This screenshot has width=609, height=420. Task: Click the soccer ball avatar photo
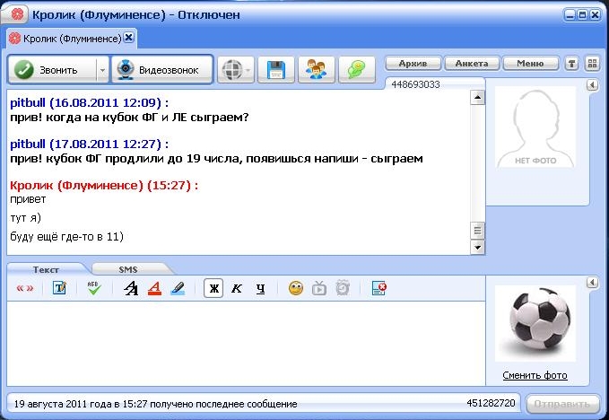click(535, 323)
